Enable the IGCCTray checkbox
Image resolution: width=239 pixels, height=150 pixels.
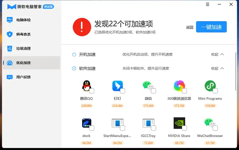pyautogui.click(x=153, y=128)
